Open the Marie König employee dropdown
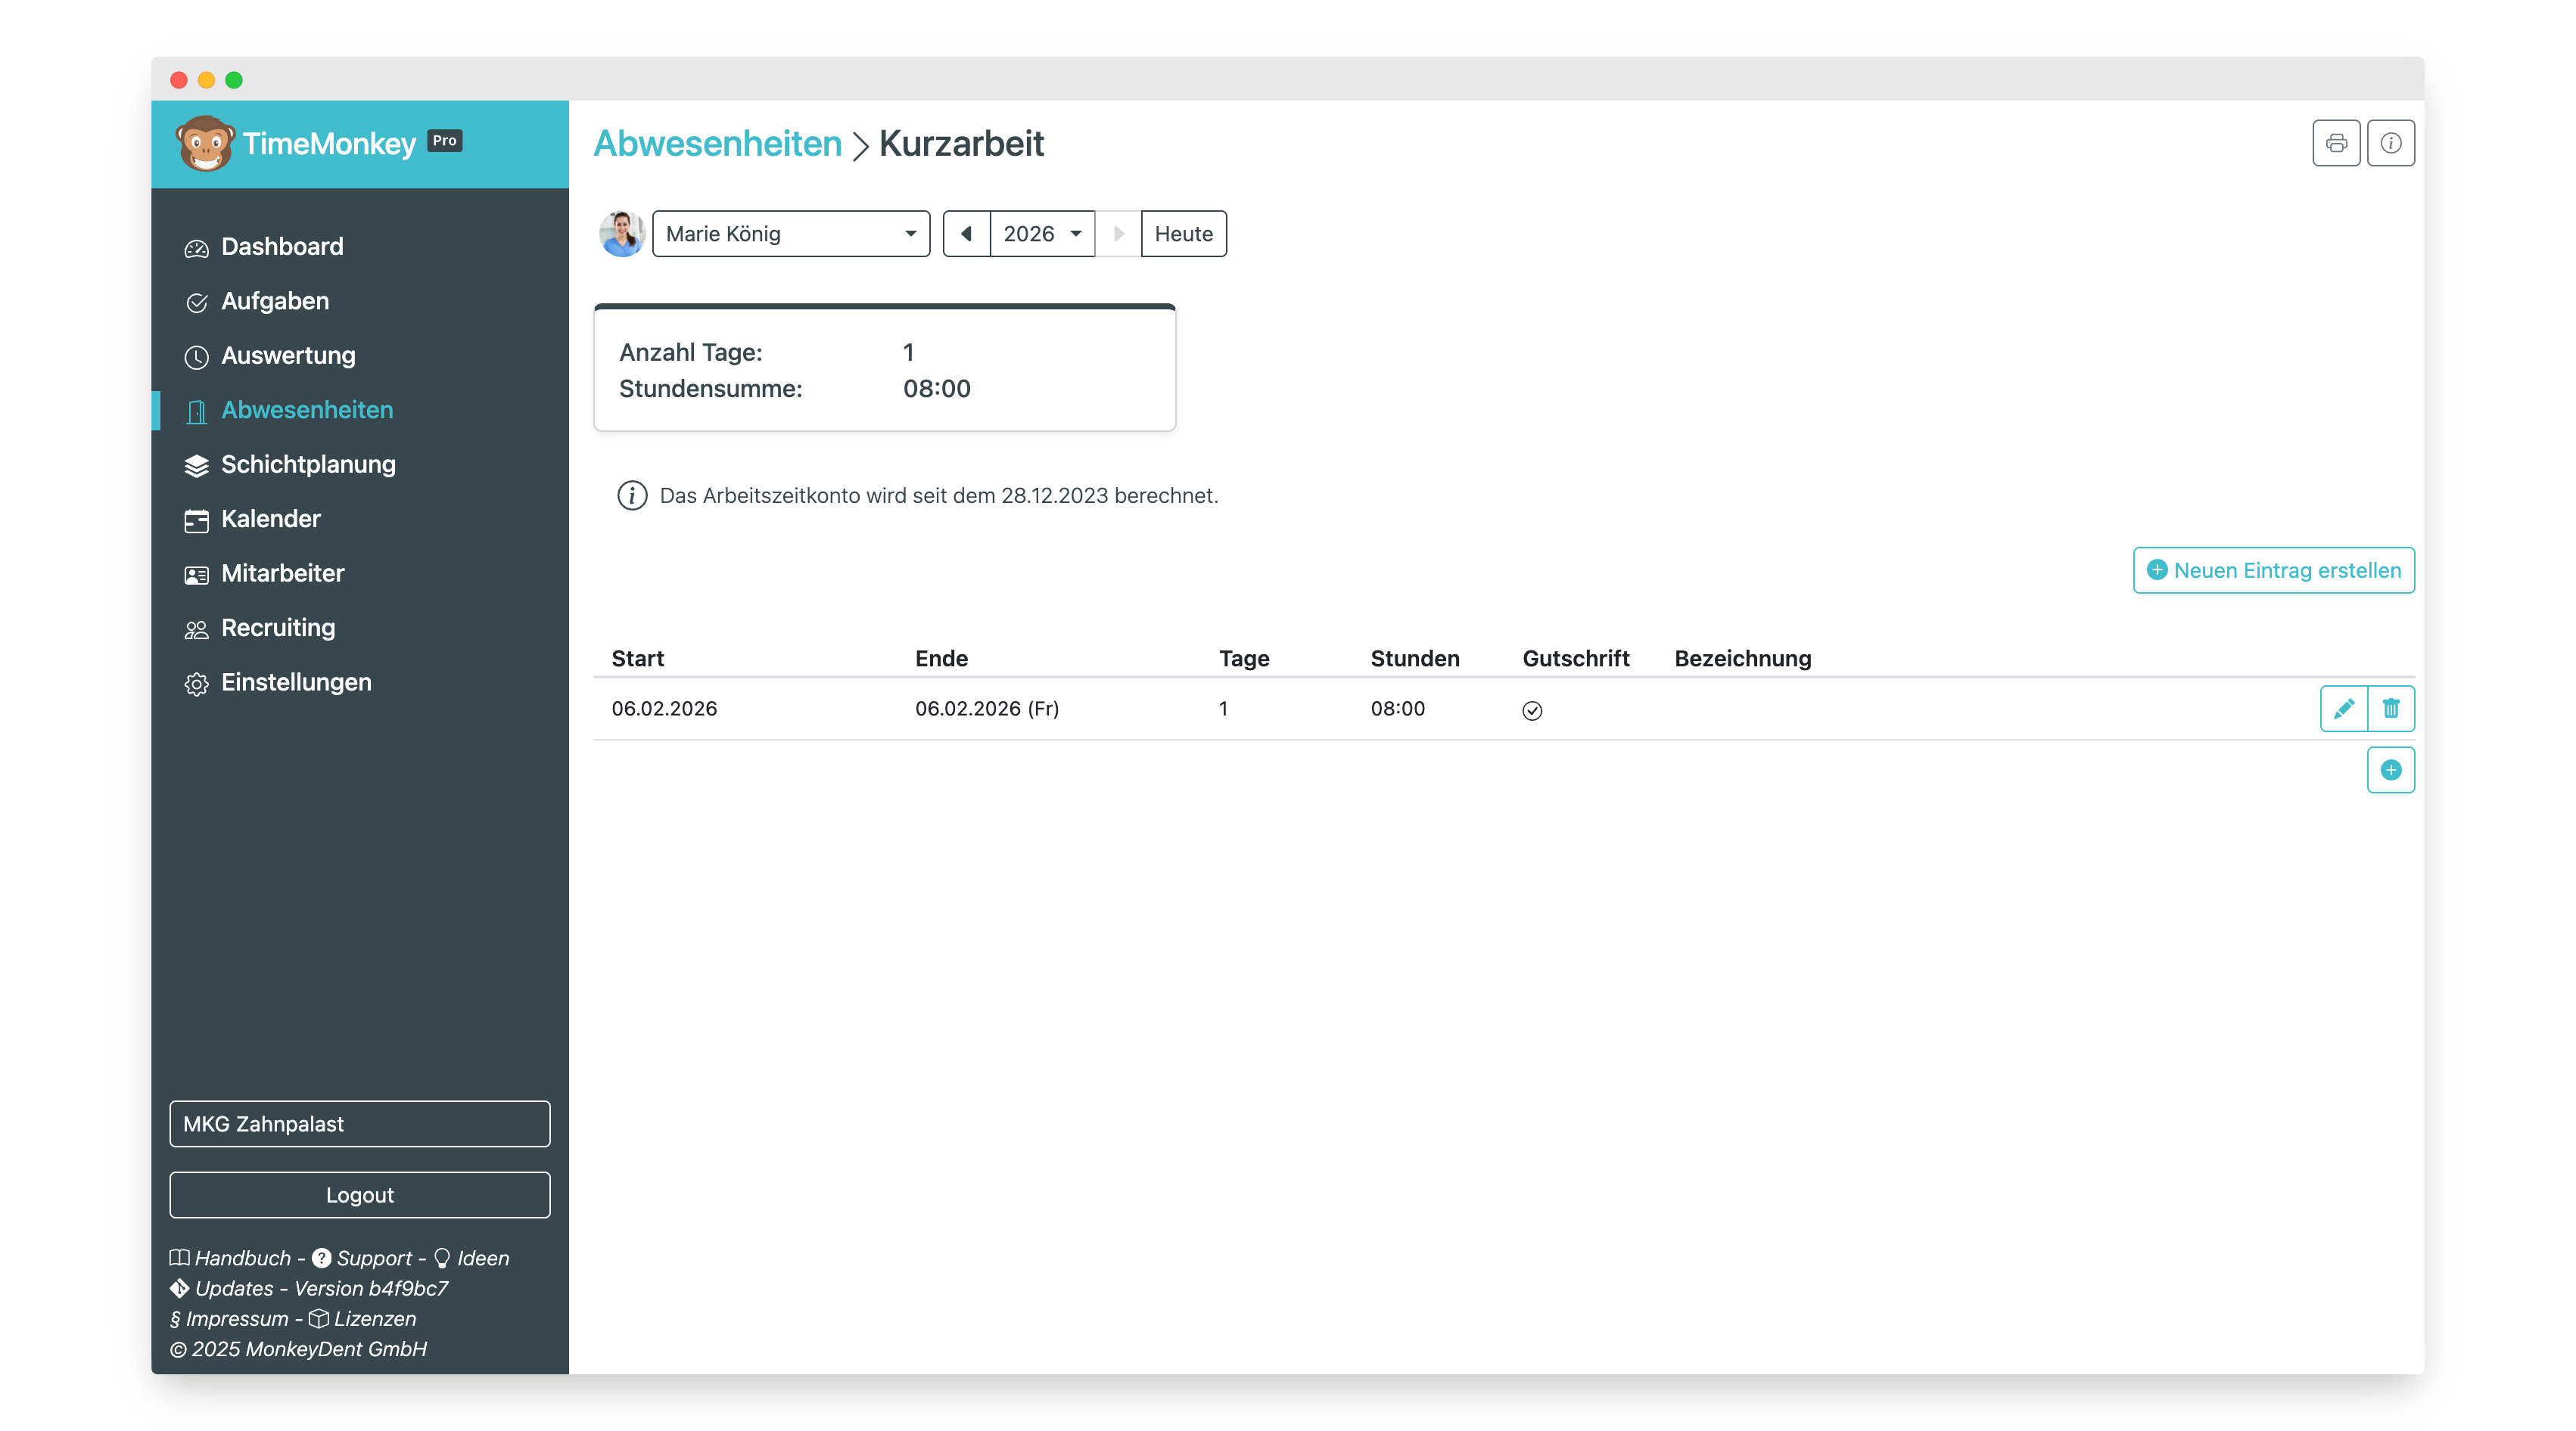 click(790, 234)
